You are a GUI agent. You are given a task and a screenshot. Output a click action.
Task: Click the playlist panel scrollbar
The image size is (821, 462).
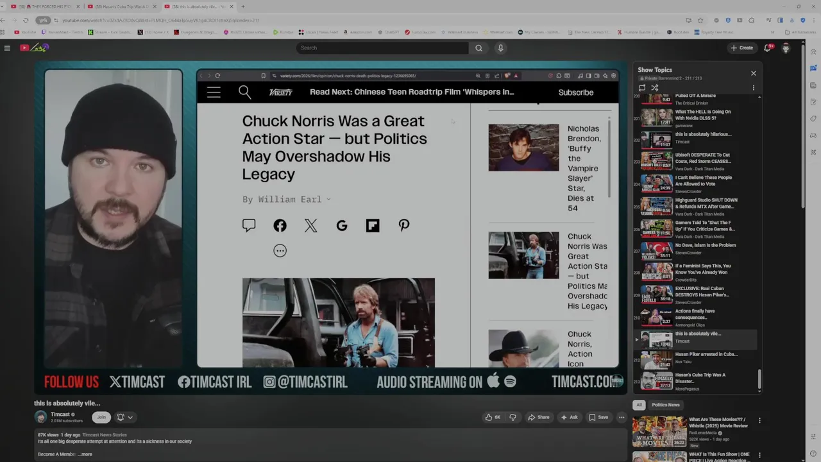[x=759, y=379]
